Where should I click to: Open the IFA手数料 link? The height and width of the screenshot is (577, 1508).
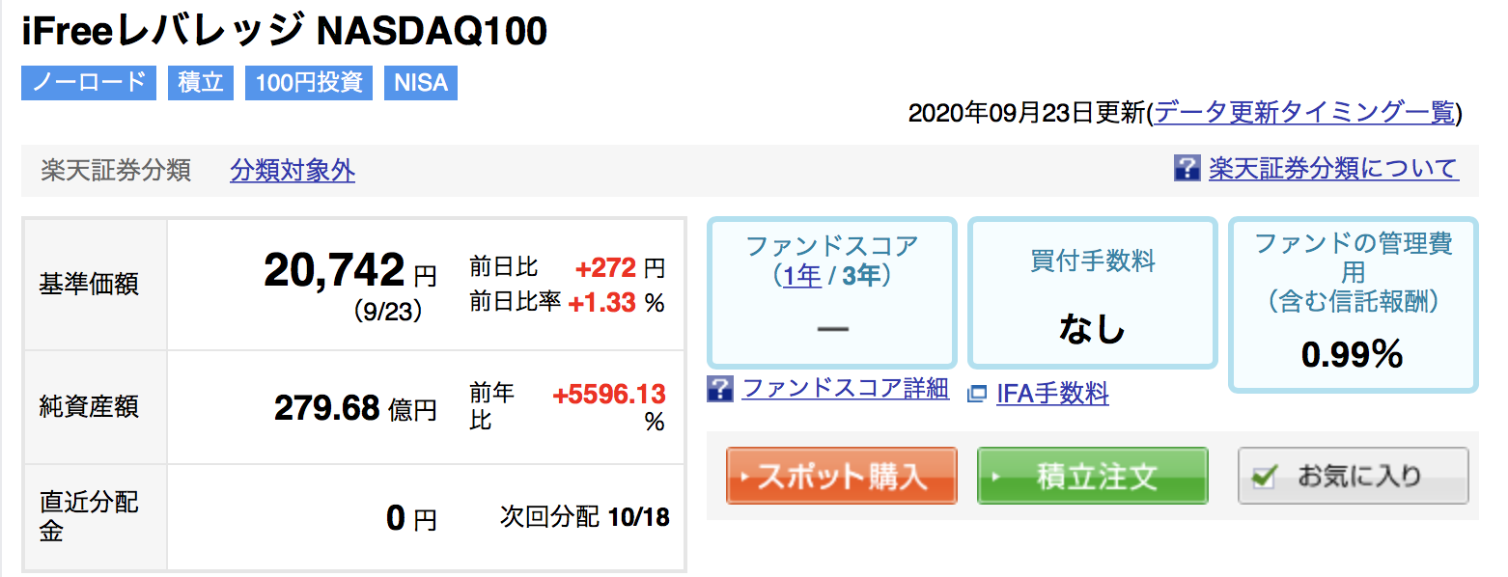click(1052, 394)
